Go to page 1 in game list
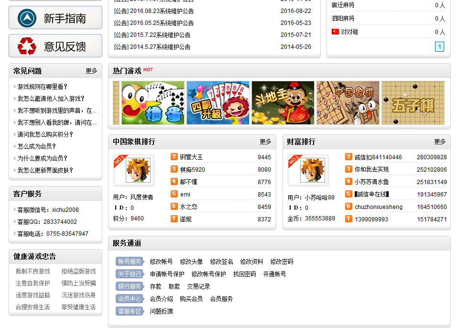Viewport: 457px width, 328px height. (x=439, y=46)
